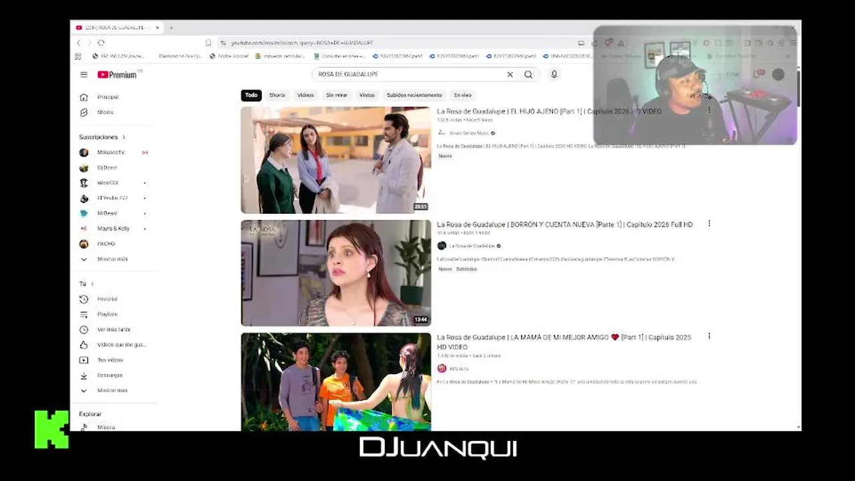Click the magnifying glass search button
Screen dimensions: 855x481
pyautogui.click(x=528, y=74)
